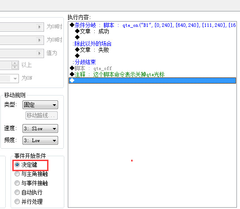Click the highlighted empty command row
Screen dimensions: 240x209
(x=152, y=81)
